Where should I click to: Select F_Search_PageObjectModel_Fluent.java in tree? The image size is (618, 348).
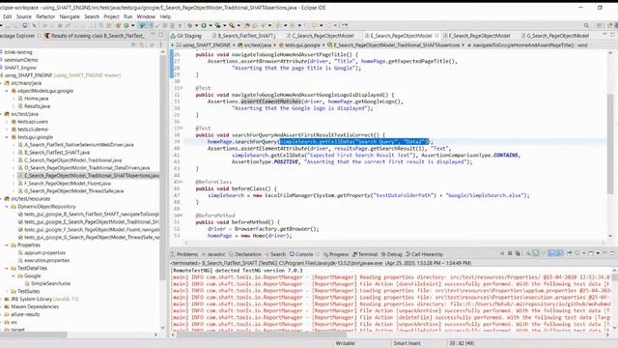(68, 184)
